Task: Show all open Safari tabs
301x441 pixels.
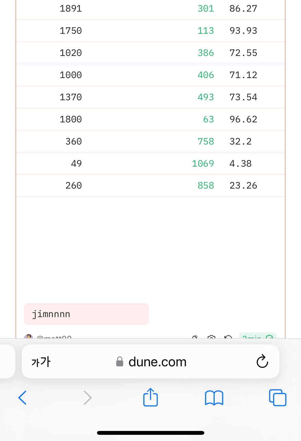Action: coord(278,398)
